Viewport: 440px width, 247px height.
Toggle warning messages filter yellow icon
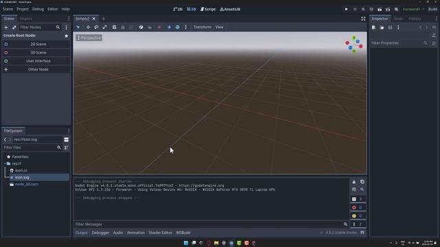[x=357, y=216]
